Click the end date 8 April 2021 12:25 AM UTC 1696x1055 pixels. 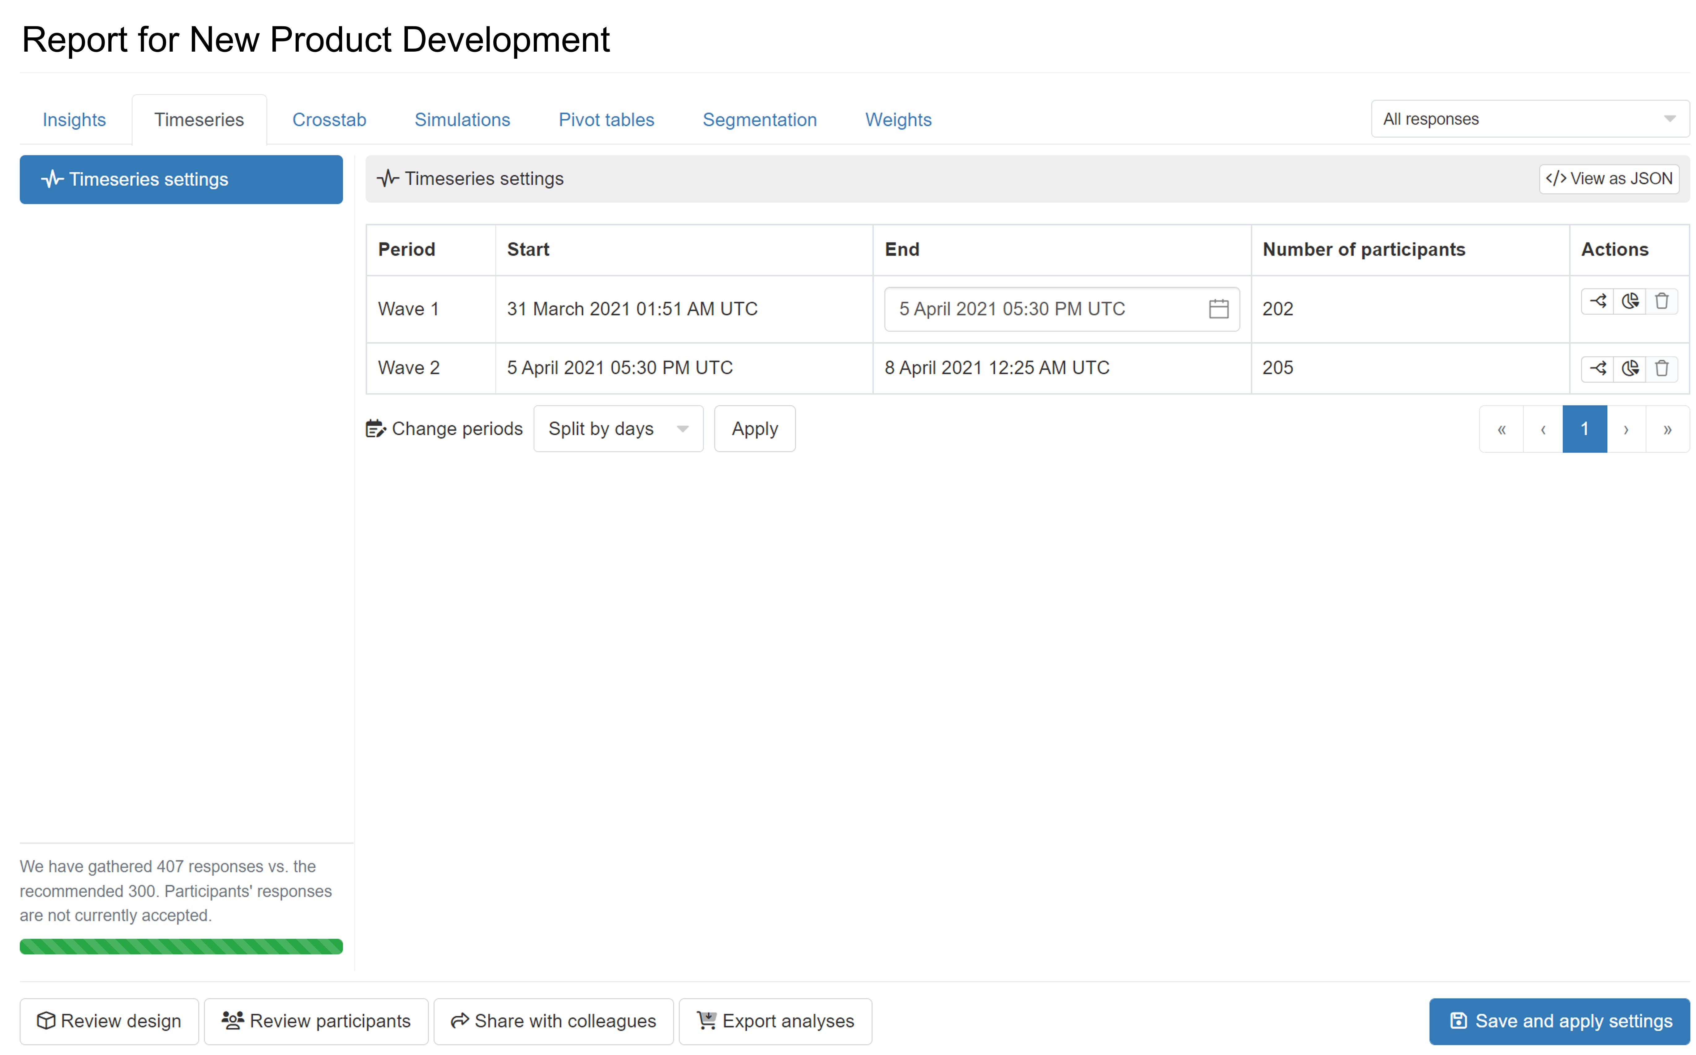997,368
